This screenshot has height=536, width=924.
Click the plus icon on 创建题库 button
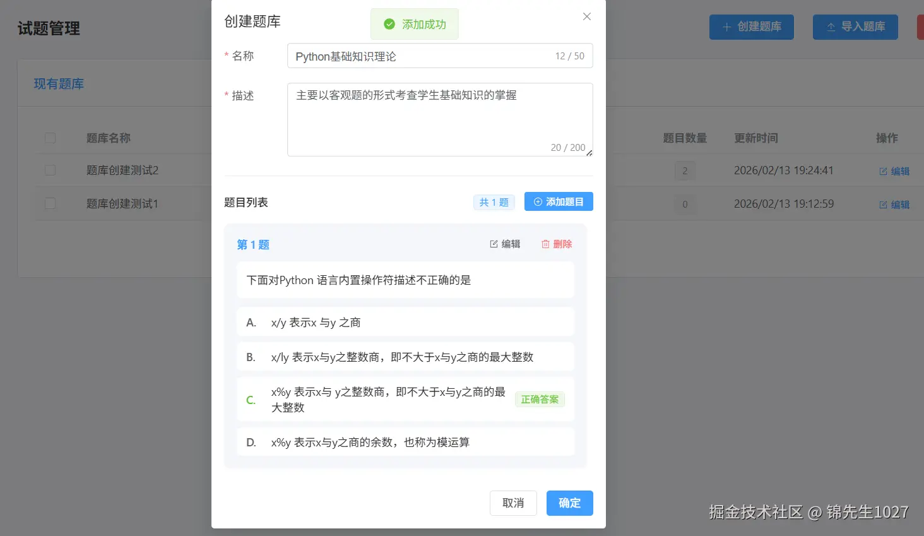click(x=728, y=27)
